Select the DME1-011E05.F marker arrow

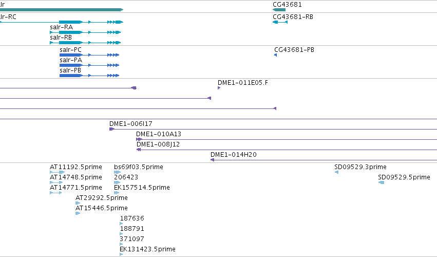[219, 88]
